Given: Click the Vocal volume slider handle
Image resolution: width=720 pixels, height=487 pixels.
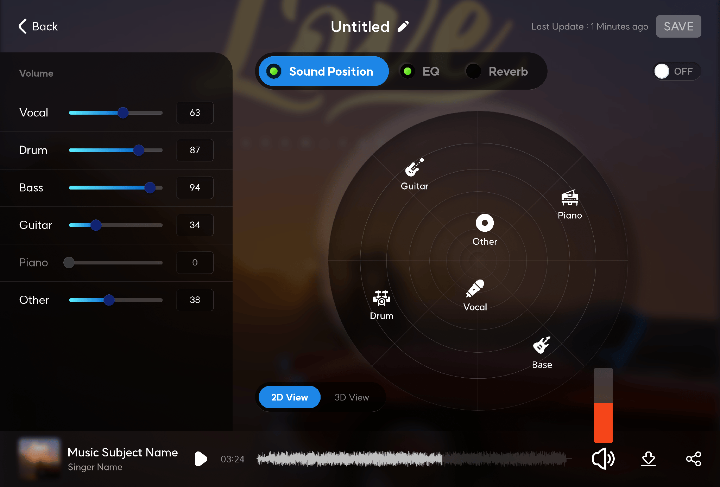Looking at the screenshot, I should point(123,113).
